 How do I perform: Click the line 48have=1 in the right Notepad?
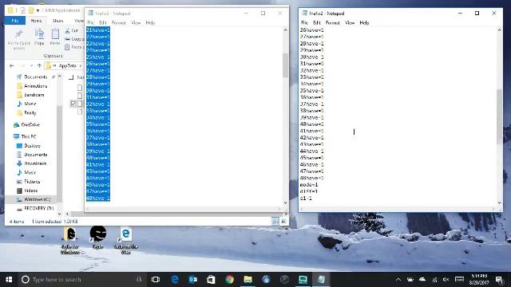[312, 178]
